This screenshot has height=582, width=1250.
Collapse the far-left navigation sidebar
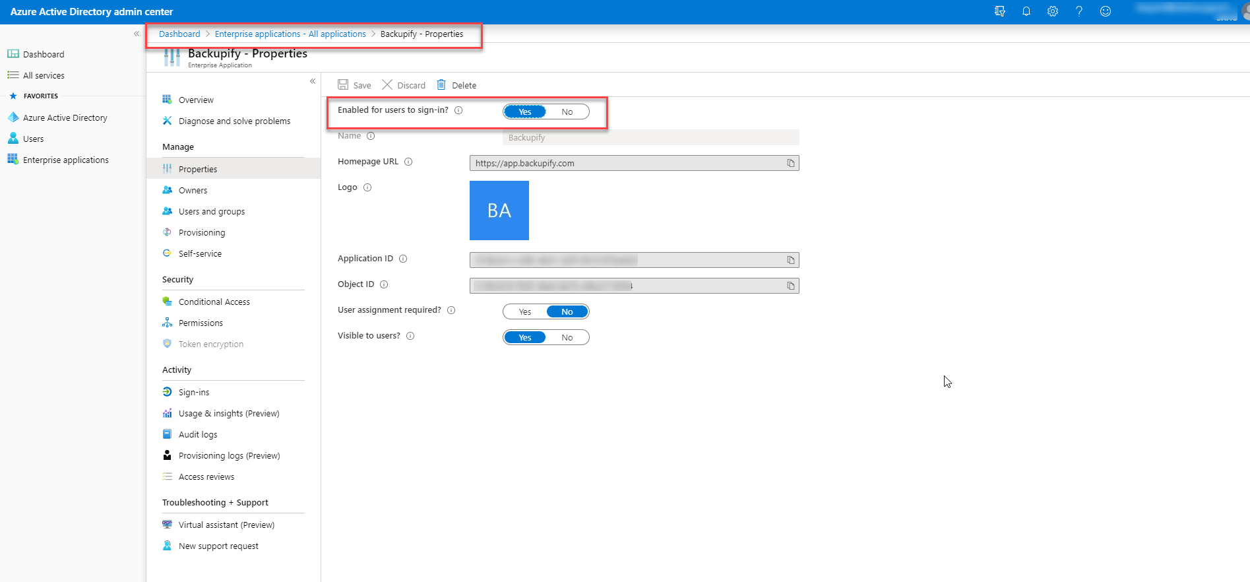point(137,34)
